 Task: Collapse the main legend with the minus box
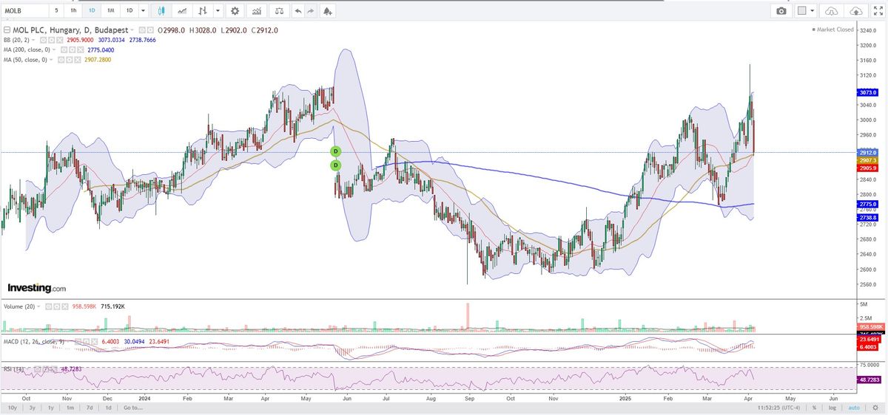[x=7, y=30]
